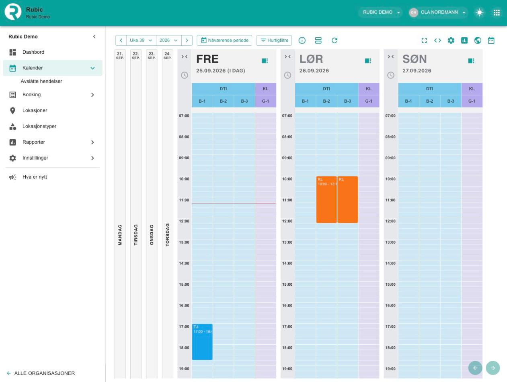Expand the collapsed Mandag column
507x382 pixels.
click(120, 214)
